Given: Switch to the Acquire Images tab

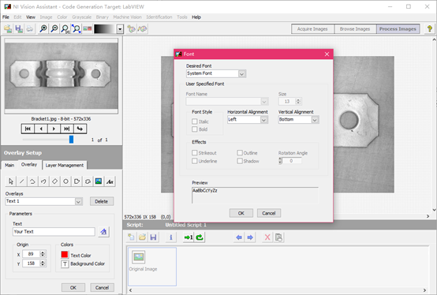Looking at the screenshot, I should pos(312,29).
